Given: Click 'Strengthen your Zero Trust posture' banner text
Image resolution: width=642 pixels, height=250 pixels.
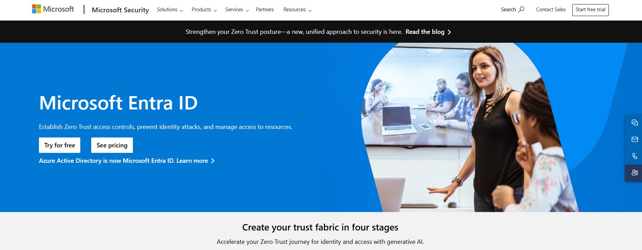Looking at the screenshot, I should click(x=294, y=32).
